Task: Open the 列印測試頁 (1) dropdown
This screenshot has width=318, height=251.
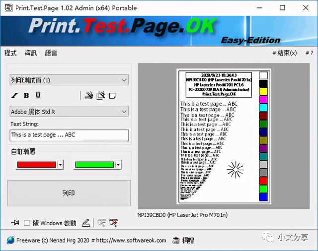Action: pyautogui.click(x=69, y=80)
